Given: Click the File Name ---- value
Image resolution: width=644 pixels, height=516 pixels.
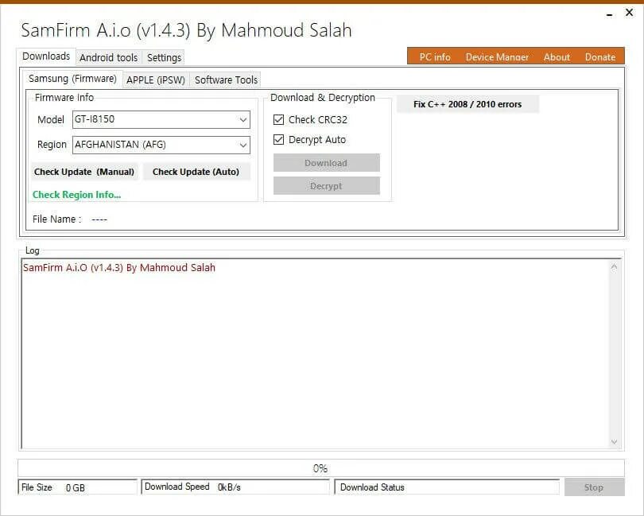Looking at the screenshot, I should tap(99, 219).
